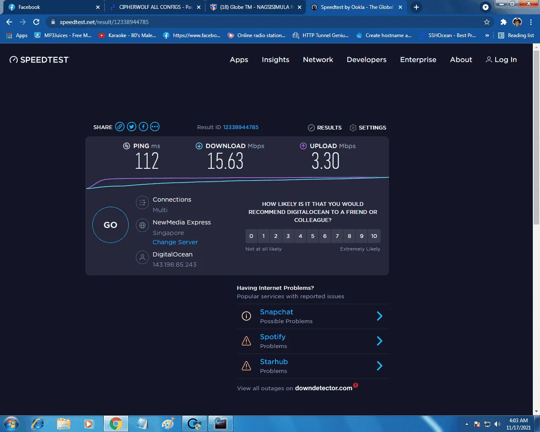Open the Windows Start menu
Viewport: 540px width, 432px height.
coord(11,424)
